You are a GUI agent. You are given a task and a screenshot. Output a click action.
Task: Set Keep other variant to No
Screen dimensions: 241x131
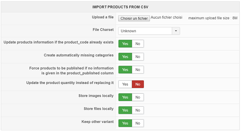click(x=138, y=123)
